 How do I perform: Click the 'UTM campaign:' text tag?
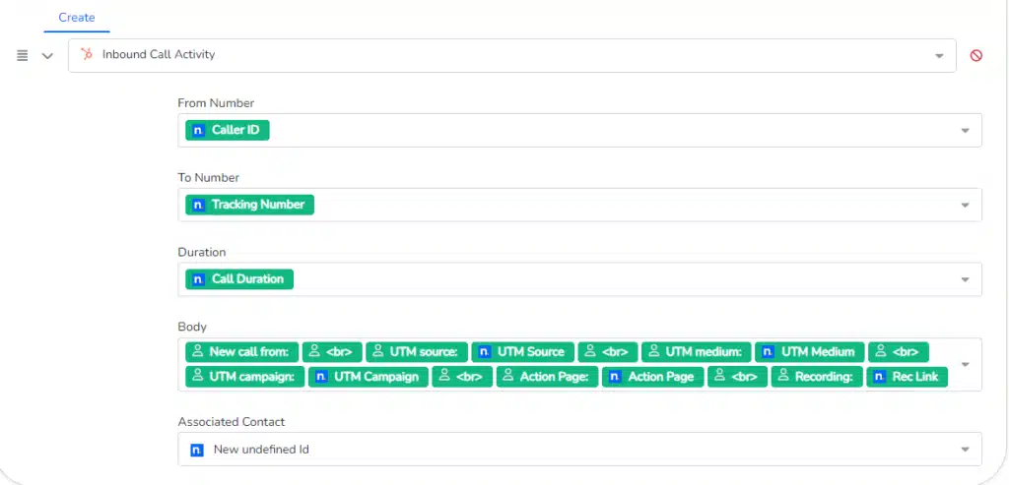[244, 377]
